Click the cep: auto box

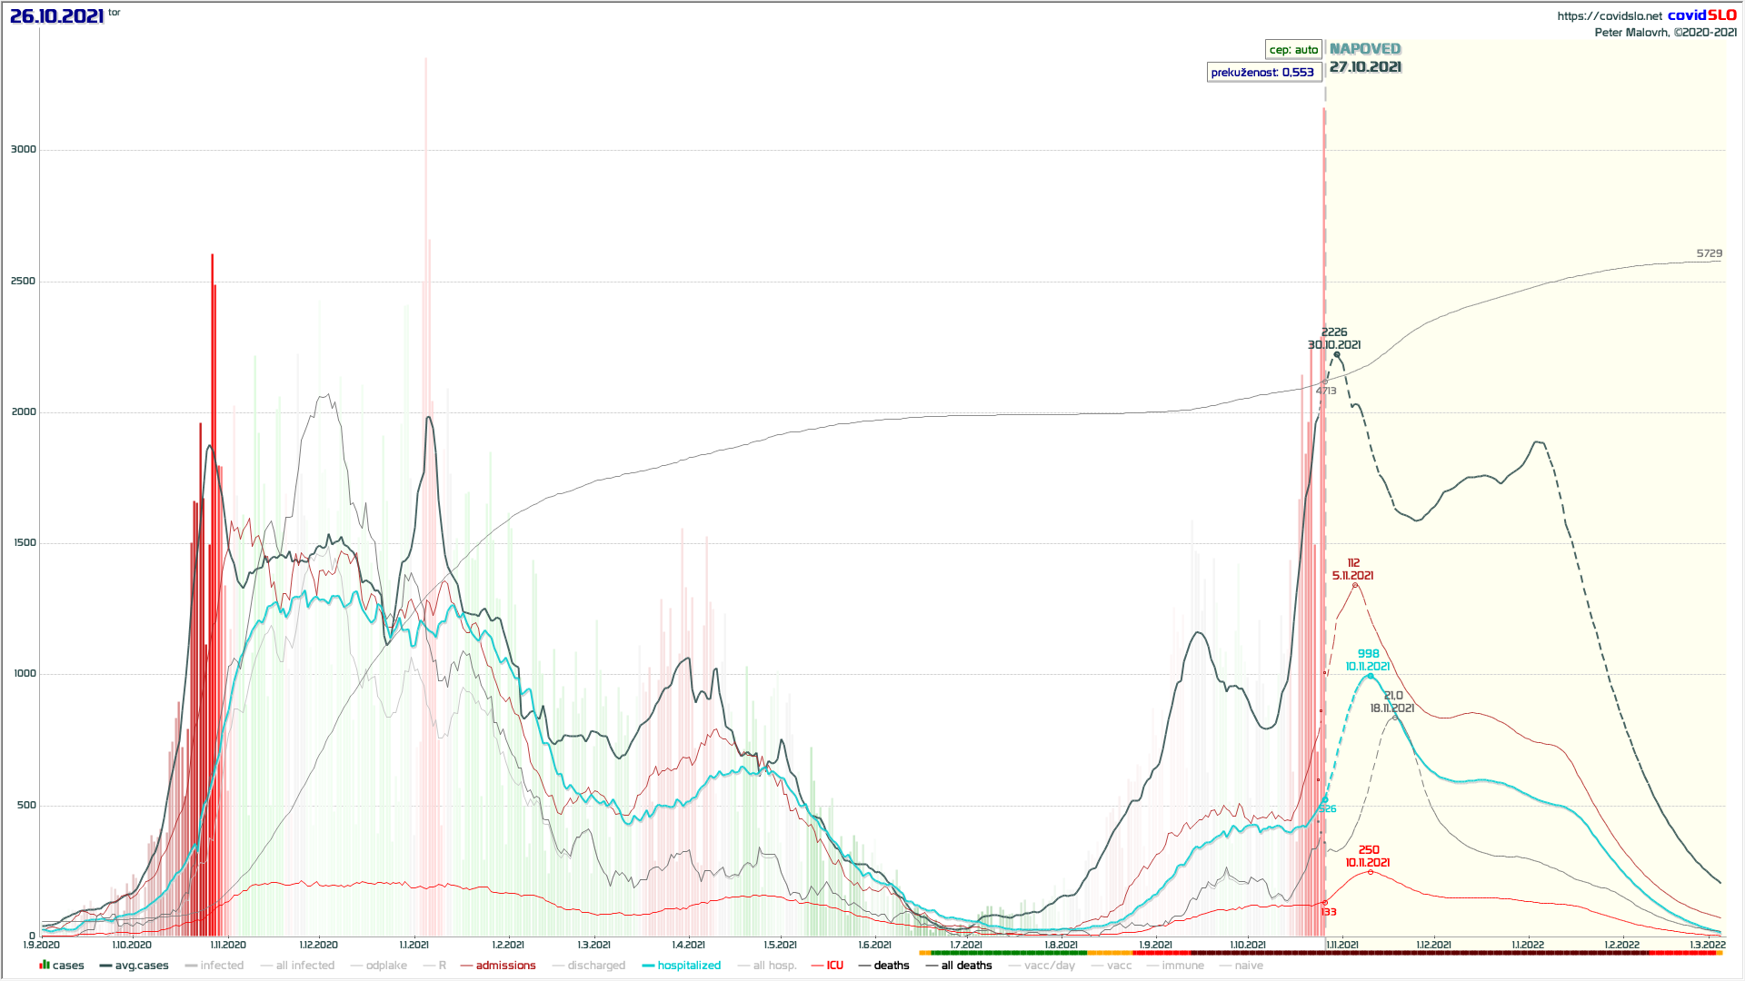click(x=1293, y=50)
